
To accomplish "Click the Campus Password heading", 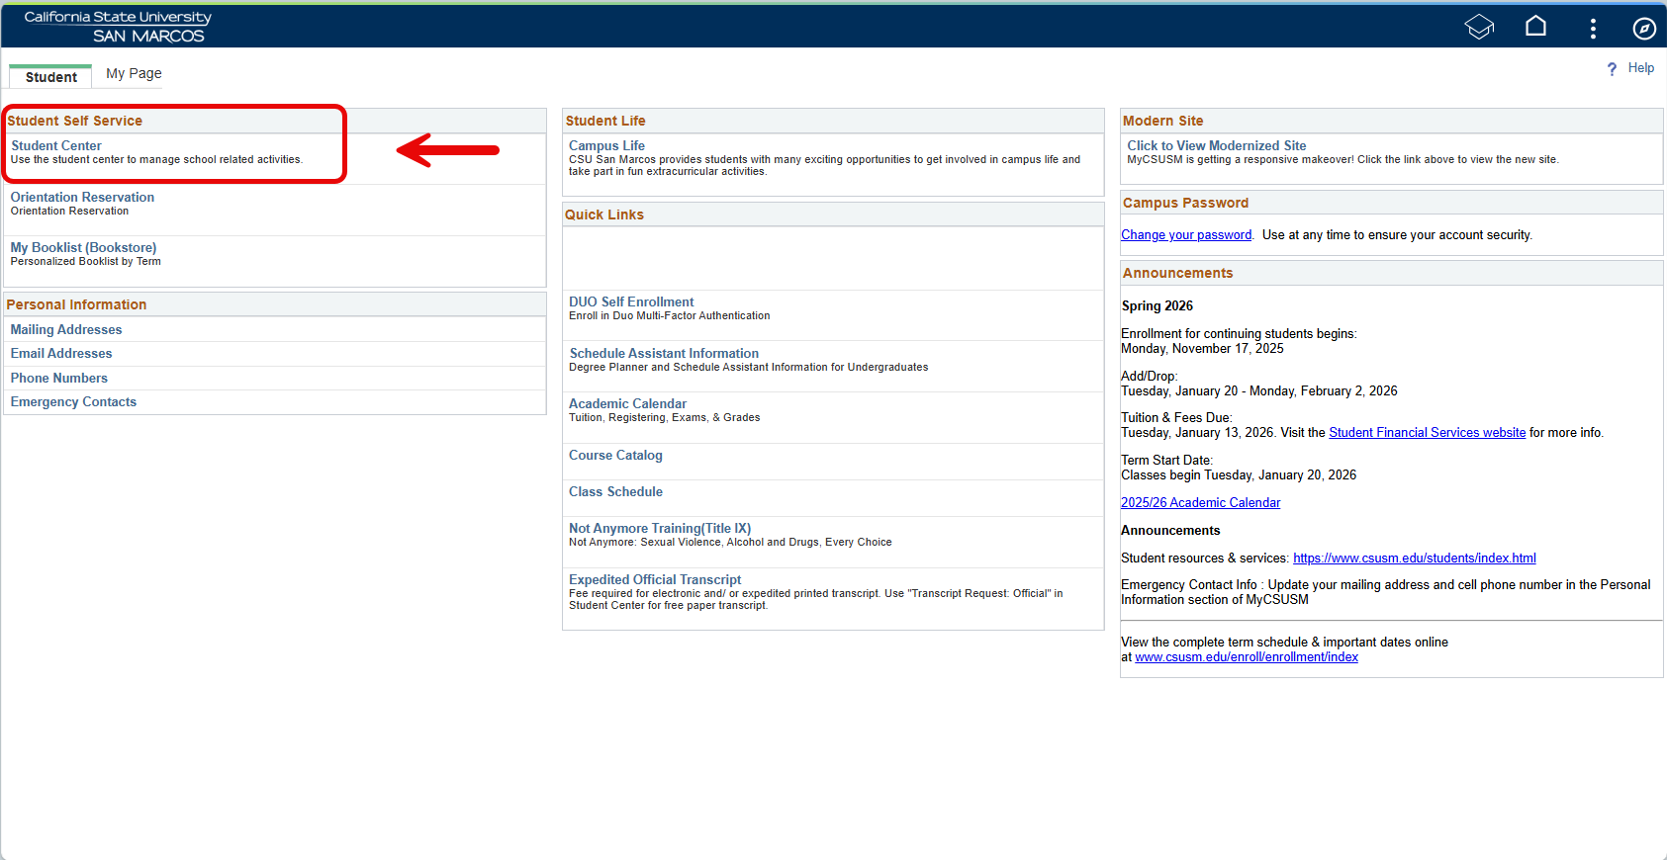I will 1185,203.
